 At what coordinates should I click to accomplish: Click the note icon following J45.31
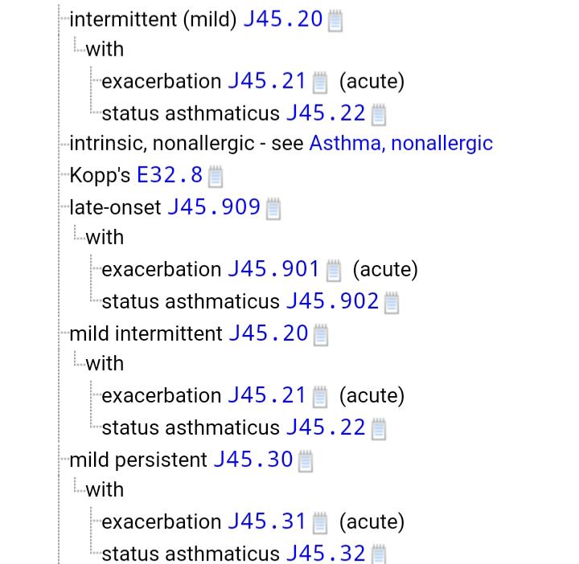pos(319,523)
